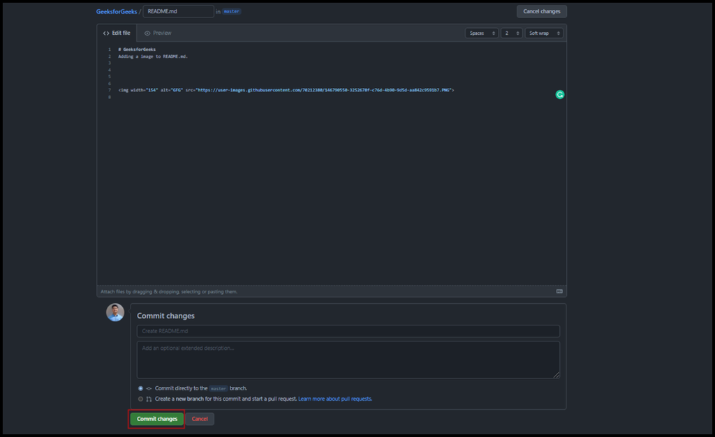Click the Markdown icon below the editor
This screenshot has width=715, height=437.
click(x=559, y=291)
